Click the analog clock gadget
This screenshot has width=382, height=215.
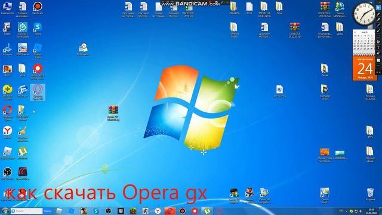(x=364, y=14)
